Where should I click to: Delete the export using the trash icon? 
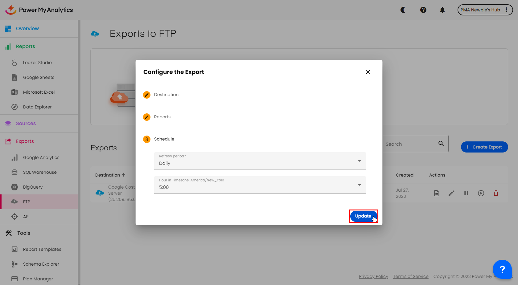496,193
